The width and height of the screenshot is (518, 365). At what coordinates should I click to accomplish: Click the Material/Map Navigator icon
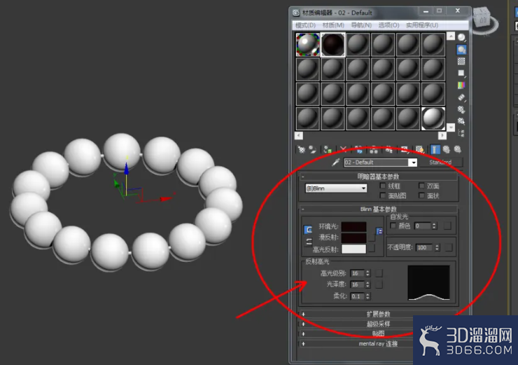click(461, 133)
